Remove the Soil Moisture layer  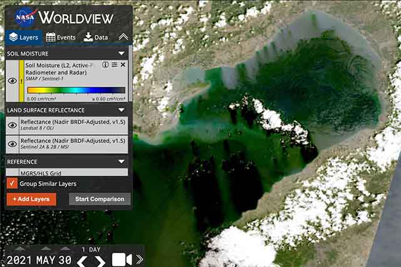pos(123,65)
